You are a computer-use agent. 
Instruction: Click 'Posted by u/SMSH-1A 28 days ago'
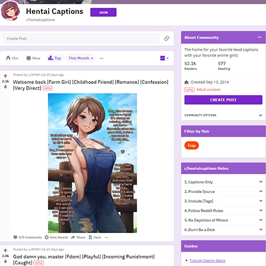coord(39,75)
